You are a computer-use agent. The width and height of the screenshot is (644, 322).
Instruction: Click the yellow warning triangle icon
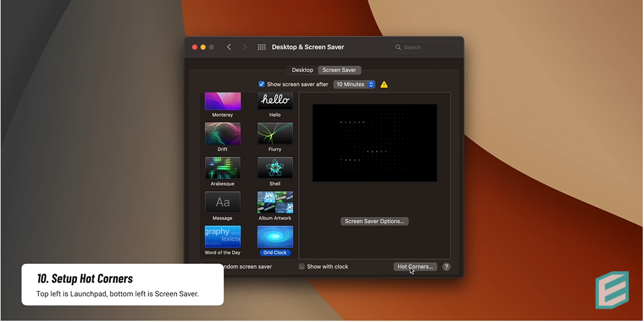383,84
